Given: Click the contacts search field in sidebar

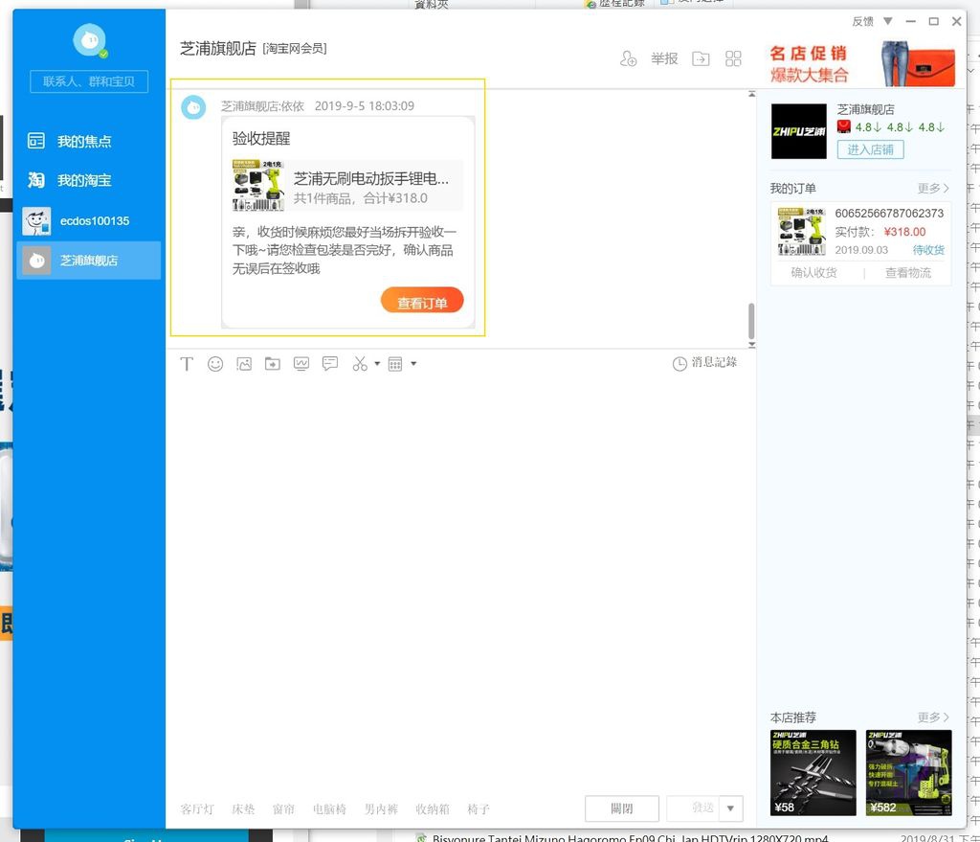Looking at the screenshot, I should click(89, 81).
